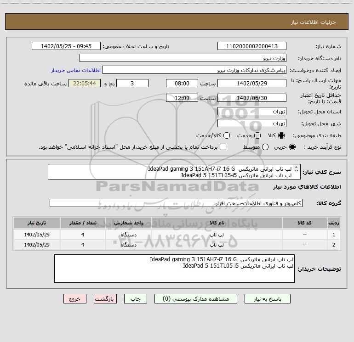Click the remaining days field showing 3
Screen dimensions: 354x342
point(132,84)
